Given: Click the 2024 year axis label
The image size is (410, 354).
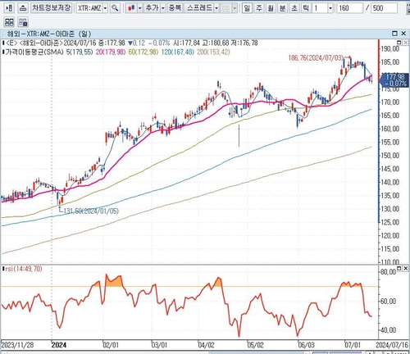Looking at the screenshot, I should click(x=59, y=345).
